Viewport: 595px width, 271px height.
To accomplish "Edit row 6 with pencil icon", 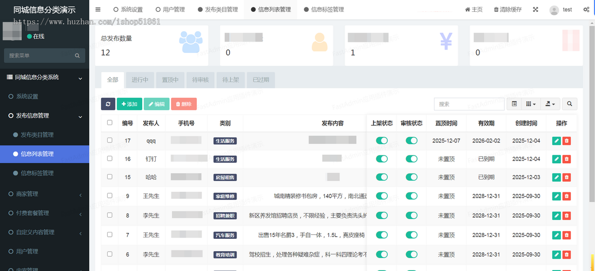I will coord(557,255).
